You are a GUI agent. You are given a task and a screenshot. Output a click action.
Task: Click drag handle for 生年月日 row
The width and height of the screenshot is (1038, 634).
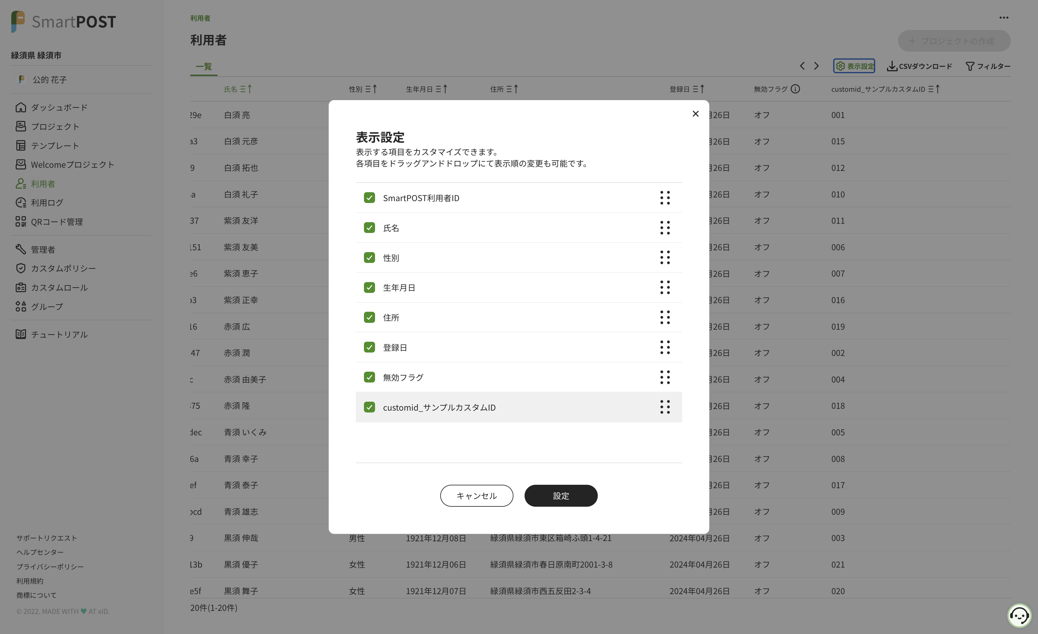pos(665,287)
